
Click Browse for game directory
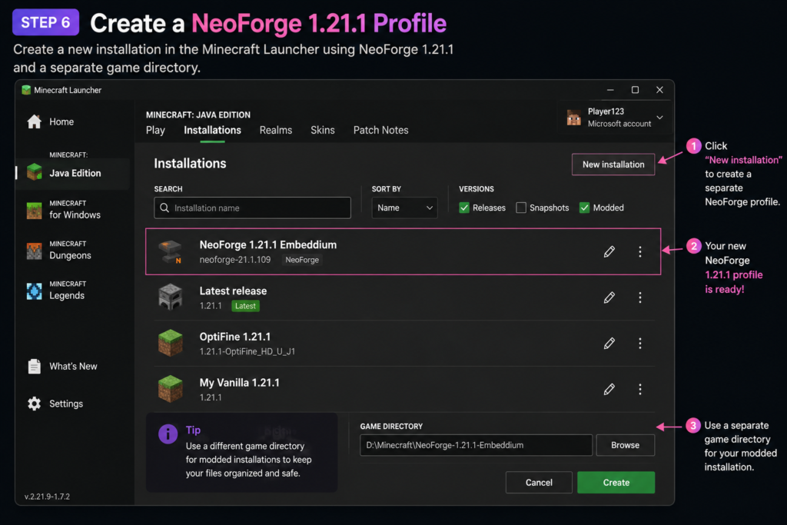(x=626, y=445)
